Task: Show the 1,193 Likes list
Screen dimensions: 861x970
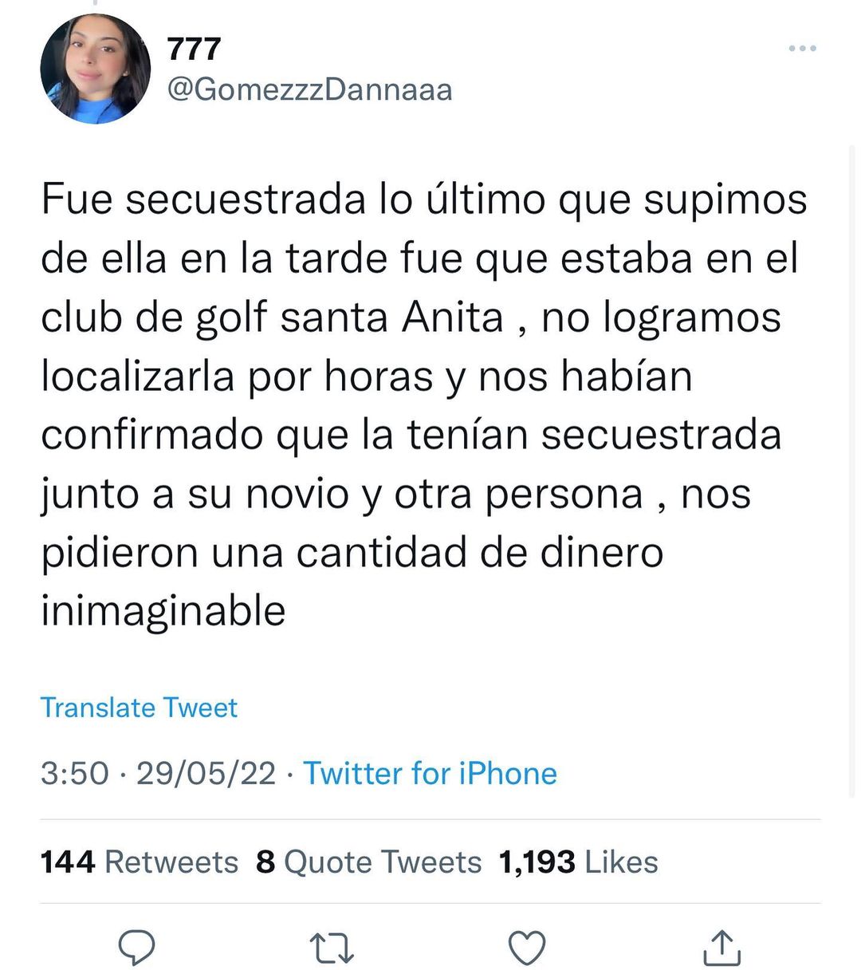Action: pos(578,862)
